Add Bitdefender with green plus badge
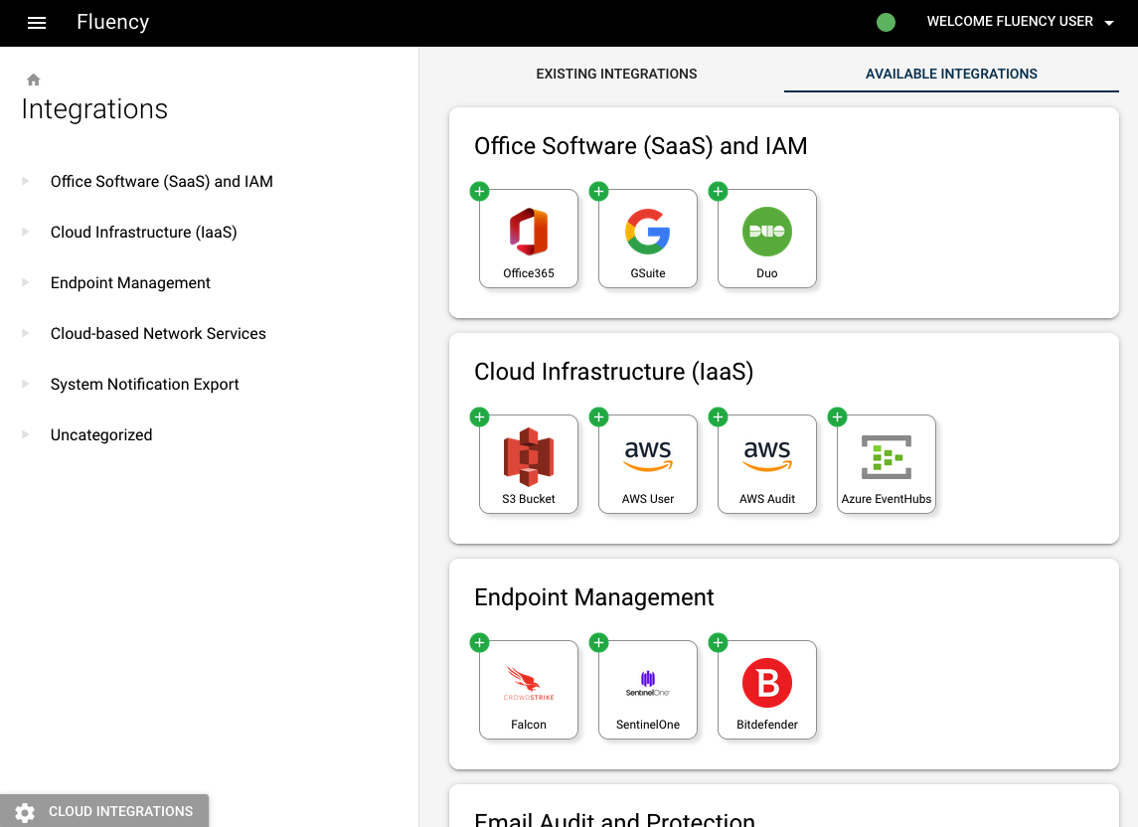This screenshot has height=827, width=1138. point(718,642)
